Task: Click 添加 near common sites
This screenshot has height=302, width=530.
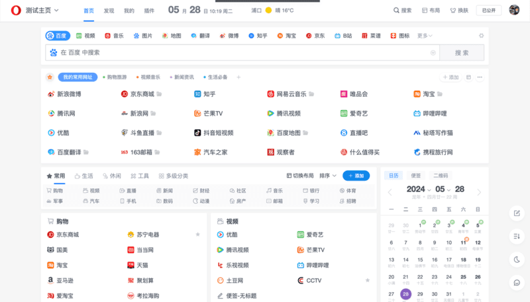Action: 450,77
